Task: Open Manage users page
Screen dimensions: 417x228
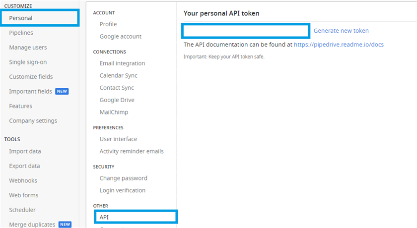Action: click(28, 48)
